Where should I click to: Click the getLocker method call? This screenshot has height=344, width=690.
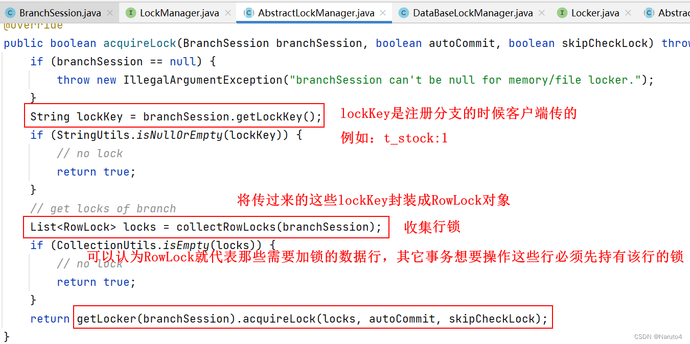click(x=107, y=319)
